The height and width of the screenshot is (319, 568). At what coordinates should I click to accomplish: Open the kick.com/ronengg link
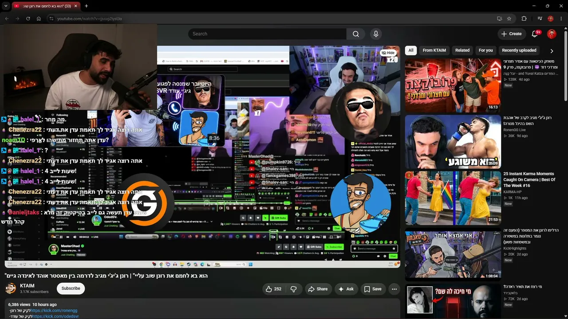(54, 311)
